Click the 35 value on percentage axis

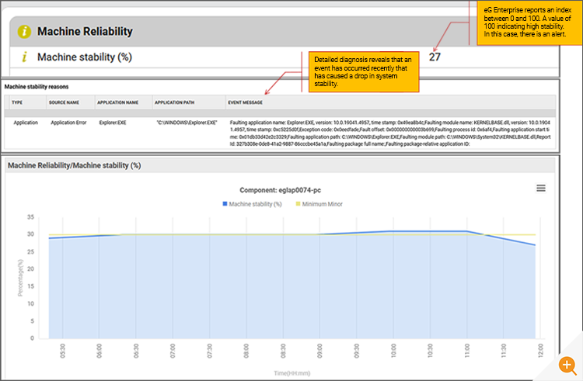click(30, 217)
